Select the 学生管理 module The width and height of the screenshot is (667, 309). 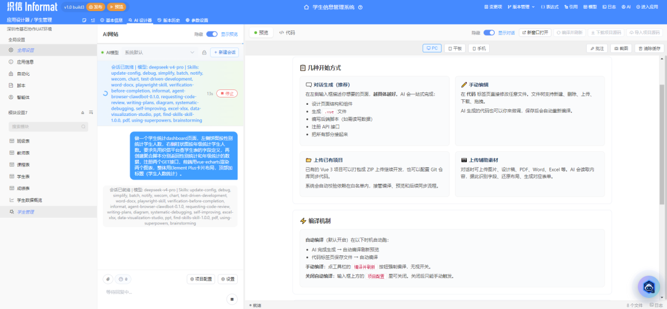point(49,212)
